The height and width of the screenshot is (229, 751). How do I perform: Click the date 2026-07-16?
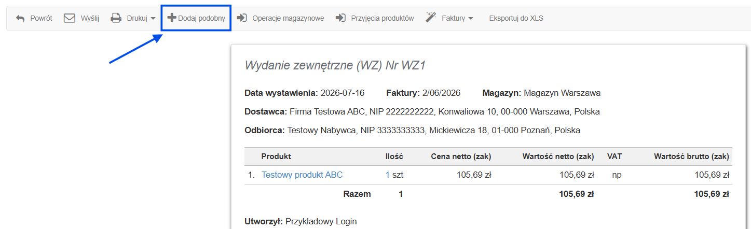[343, 93]
